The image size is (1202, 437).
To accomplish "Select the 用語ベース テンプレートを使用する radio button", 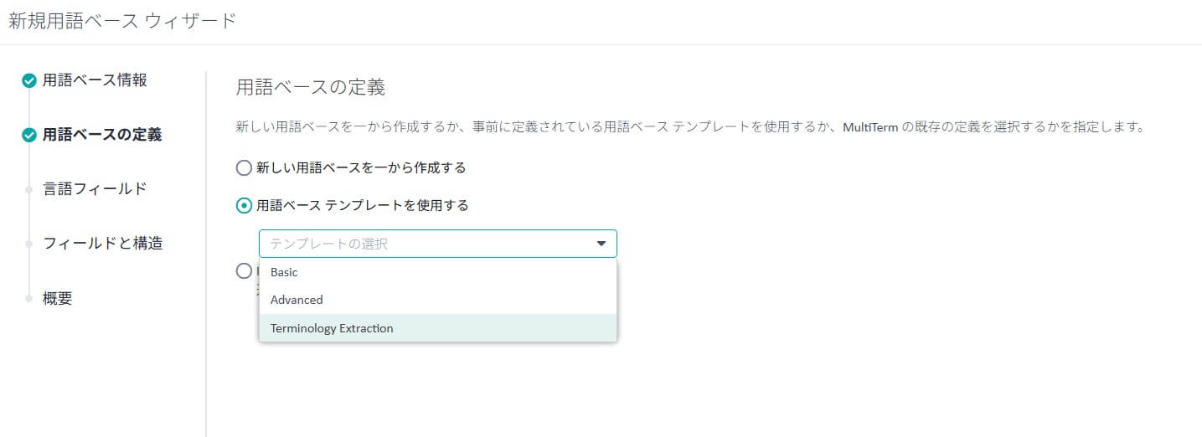I will point(244,206).
